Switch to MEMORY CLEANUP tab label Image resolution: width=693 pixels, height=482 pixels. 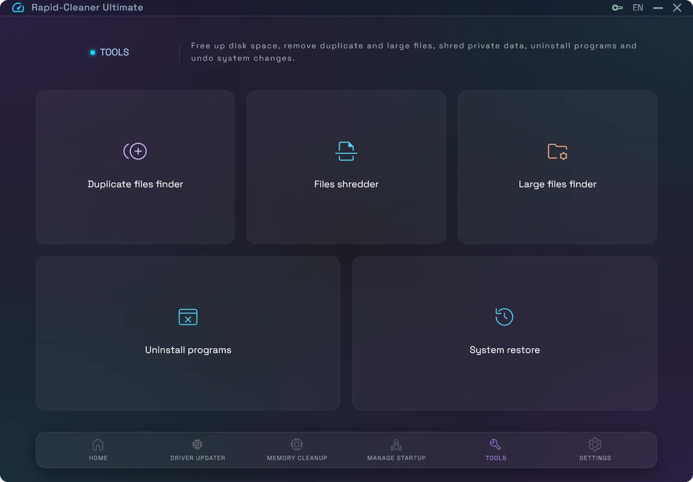(297, 458)
